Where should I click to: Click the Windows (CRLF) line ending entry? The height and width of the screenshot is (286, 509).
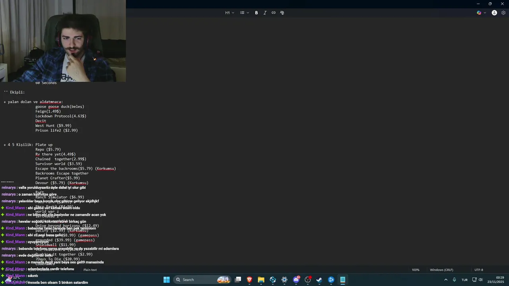coord(441,270)
